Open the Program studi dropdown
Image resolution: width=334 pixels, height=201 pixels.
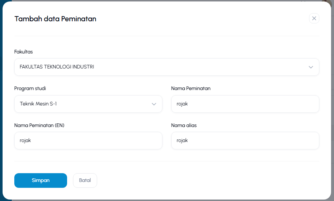click(x=88, y=104)
